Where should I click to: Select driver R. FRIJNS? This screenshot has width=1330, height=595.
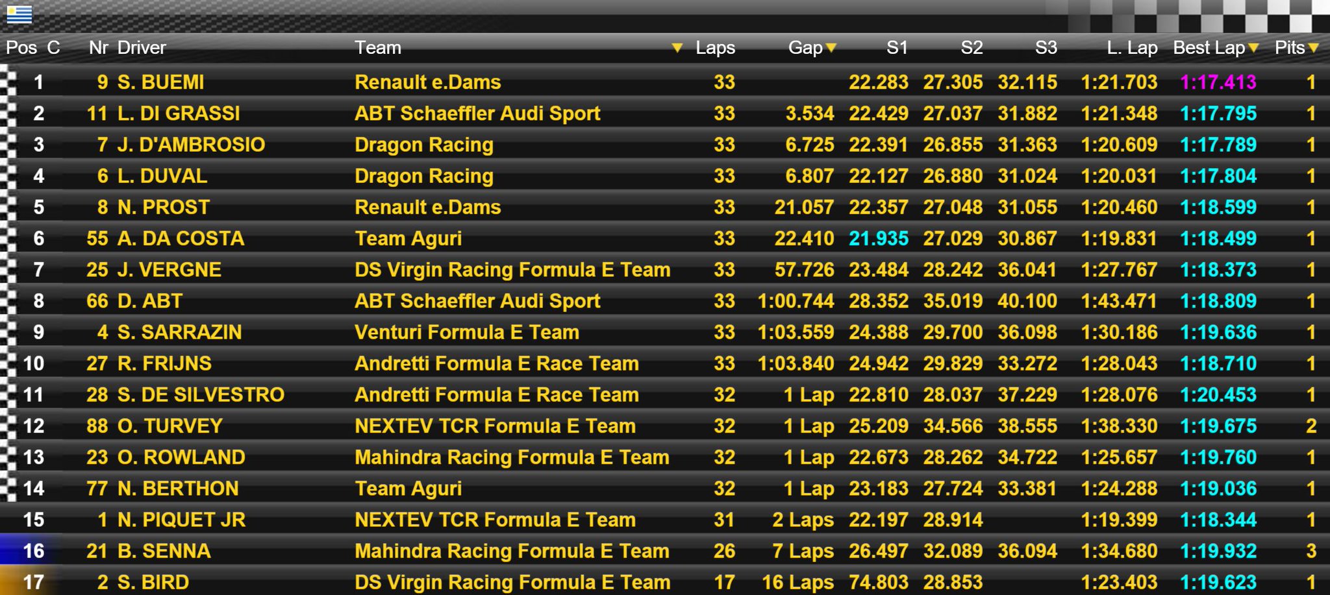(x=164, y=363)
